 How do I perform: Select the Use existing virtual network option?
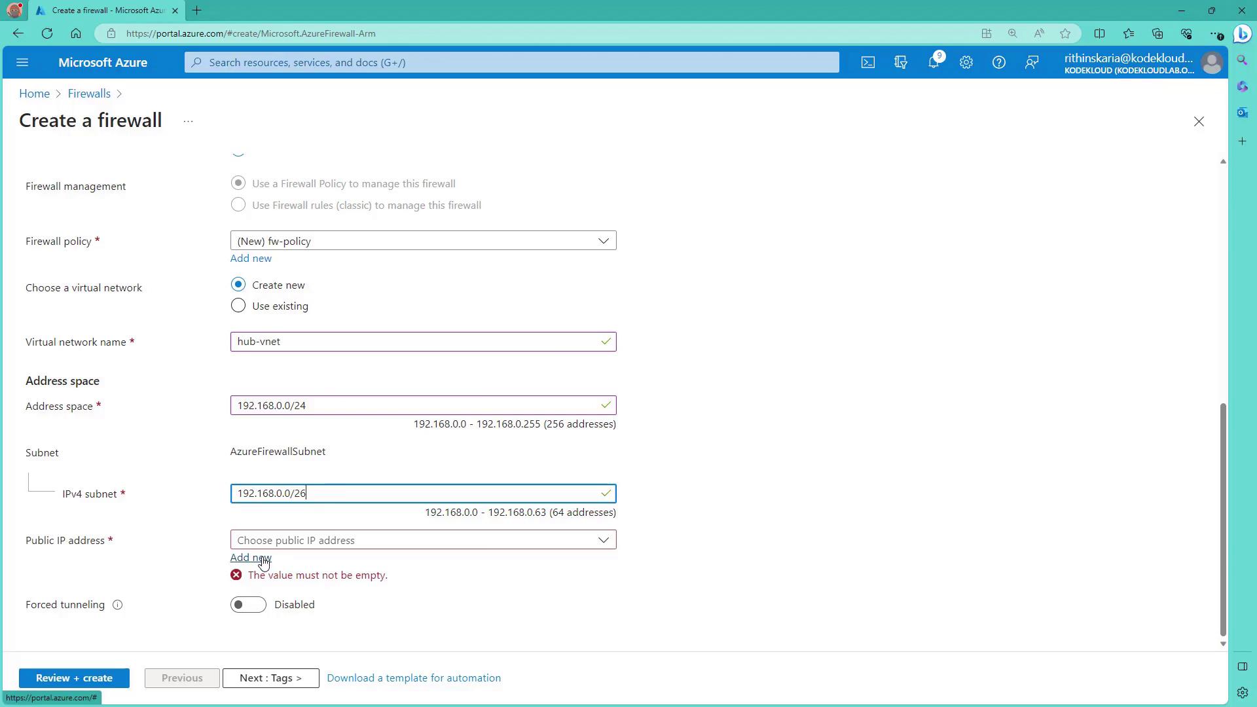(x=238, y=306)
